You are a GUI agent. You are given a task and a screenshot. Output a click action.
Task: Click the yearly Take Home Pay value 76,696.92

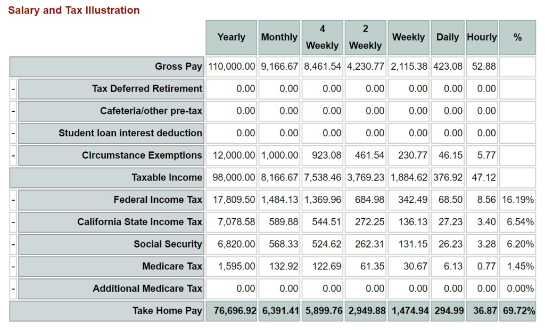(x=235, y=311)
